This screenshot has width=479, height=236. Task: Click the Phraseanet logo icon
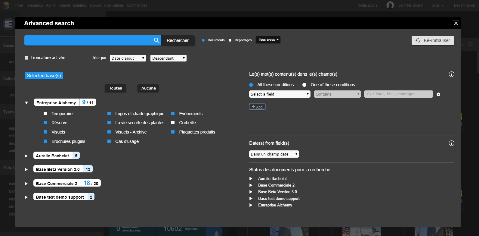(x=6, y=5)
